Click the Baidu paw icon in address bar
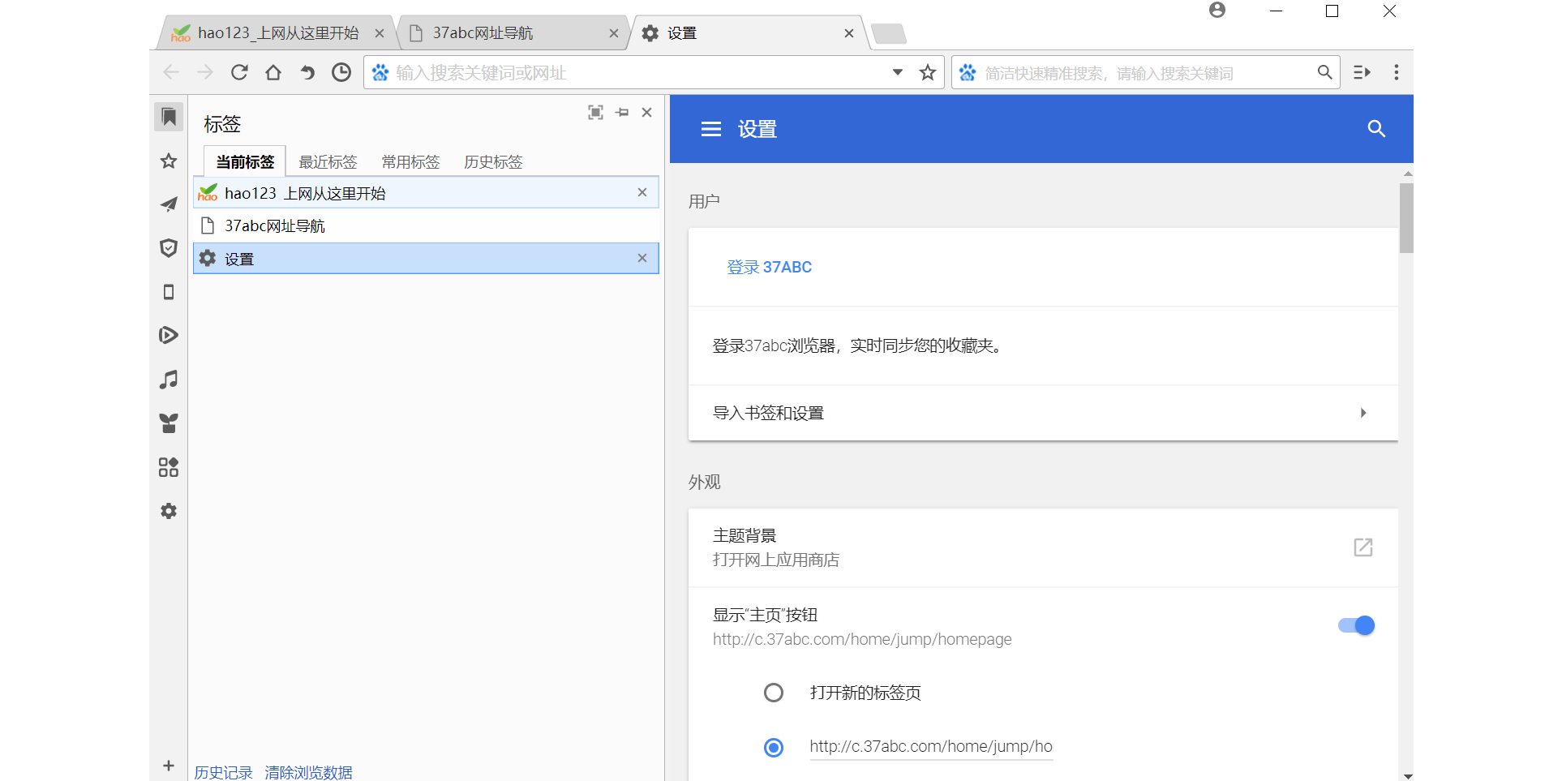 [380, 72]
